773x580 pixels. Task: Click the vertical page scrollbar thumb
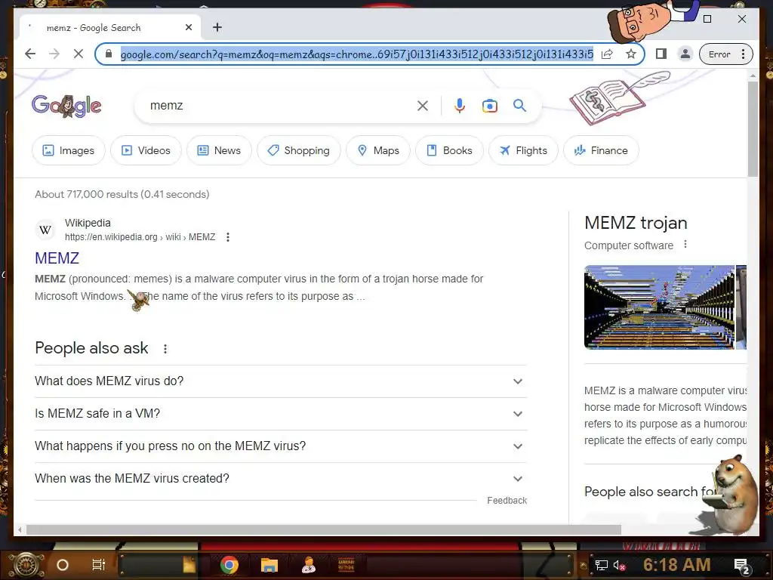753,128
